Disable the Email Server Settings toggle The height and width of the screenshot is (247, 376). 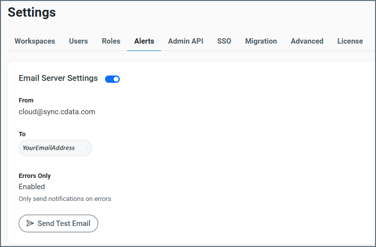point(112,79)
